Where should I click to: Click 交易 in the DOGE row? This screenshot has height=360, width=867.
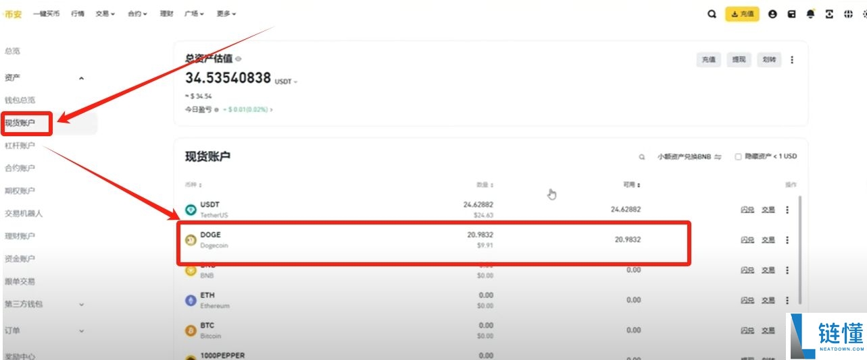768,239
